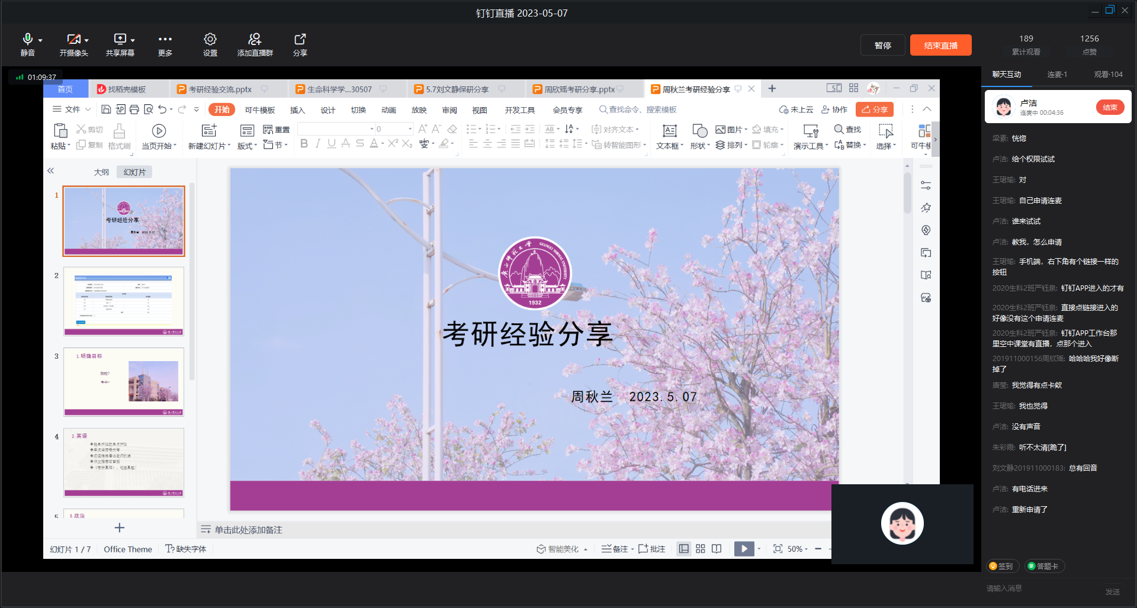Click the zoom out minus control

[818, 549]
